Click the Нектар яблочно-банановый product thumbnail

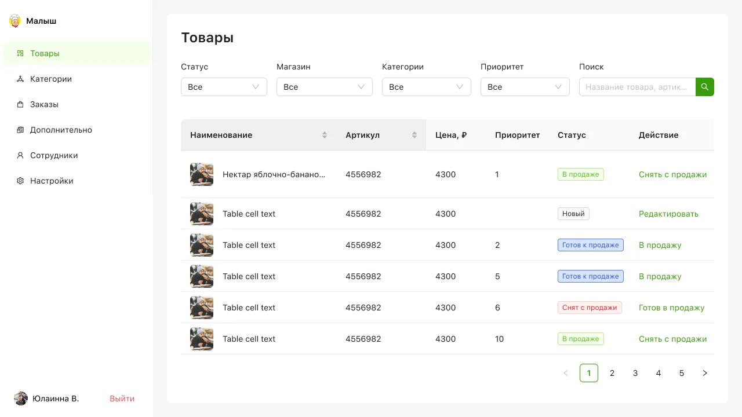pos(202,174)
